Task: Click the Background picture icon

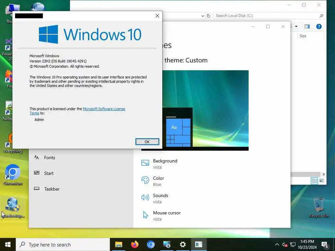Action: 145,163
